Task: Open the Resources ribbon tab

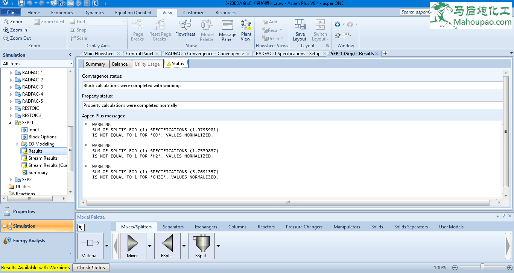Action: pyautogui.click(x=226, y=13)
